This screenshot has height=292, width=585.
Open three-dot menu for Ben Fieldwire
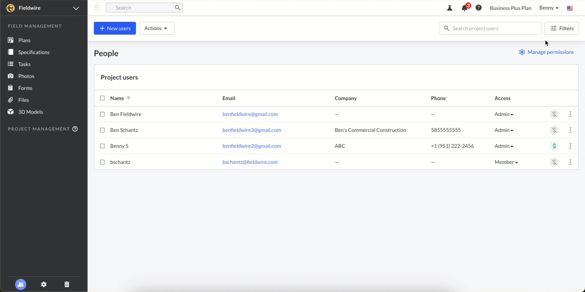(570, 114)
